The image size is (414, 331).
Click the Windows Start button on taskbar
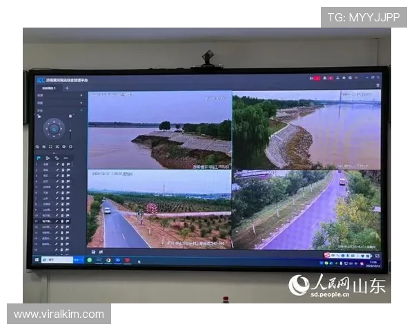[x=36, y=259]
